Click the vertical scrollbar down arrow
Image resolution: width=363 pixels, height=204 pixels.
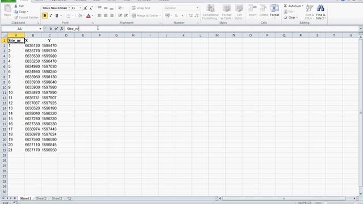pyautogui.click(x=361, y=194)
